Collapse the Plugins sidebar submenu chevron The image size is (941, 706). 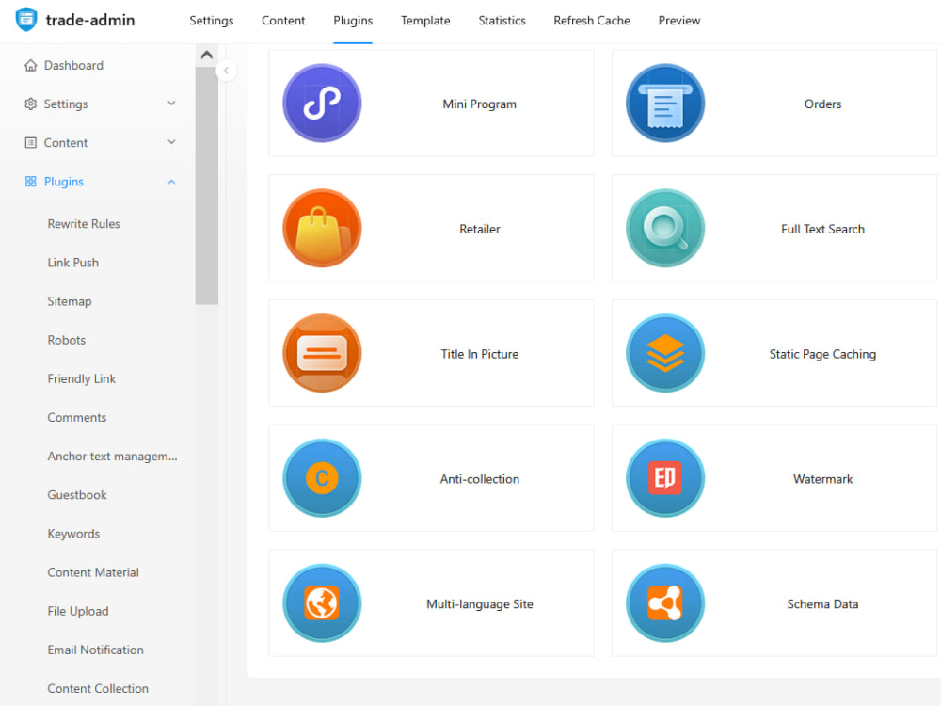171,182
